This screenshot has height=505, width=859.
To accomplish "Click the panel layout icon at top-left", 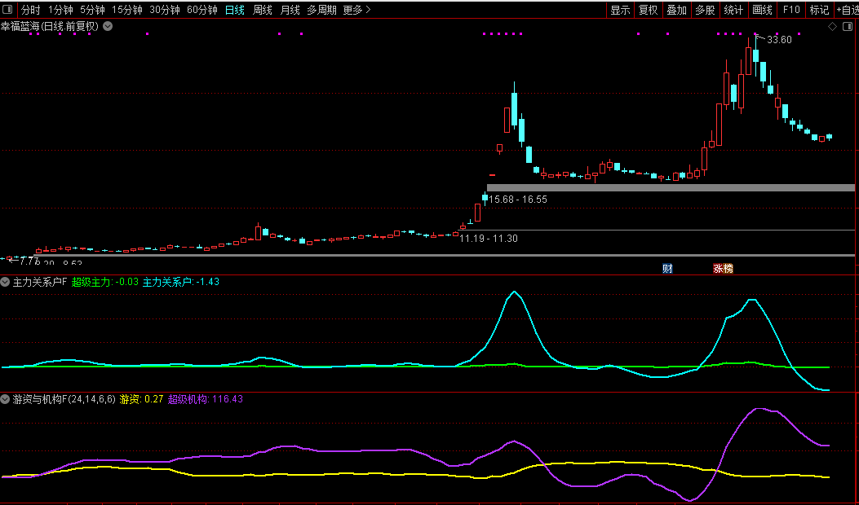I will (x=8, y=10).
